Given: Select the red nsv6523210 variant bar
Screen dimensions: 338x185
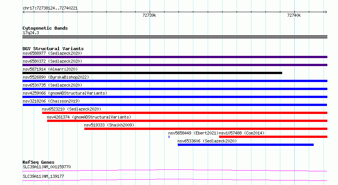Looking at the screenshot, I should tap(185, 113).
